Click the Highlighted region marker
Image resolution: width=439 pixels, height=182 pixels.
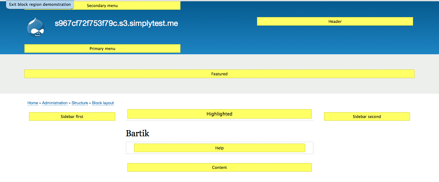pos(219,114)
